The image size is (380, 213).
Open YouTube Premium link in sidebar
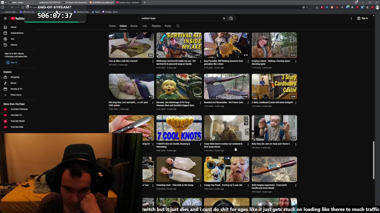pos(19,109)
